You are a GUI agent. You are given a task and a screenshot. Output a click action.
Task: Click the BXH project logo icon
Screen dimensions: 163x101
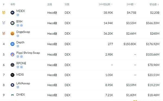(12, 23)
